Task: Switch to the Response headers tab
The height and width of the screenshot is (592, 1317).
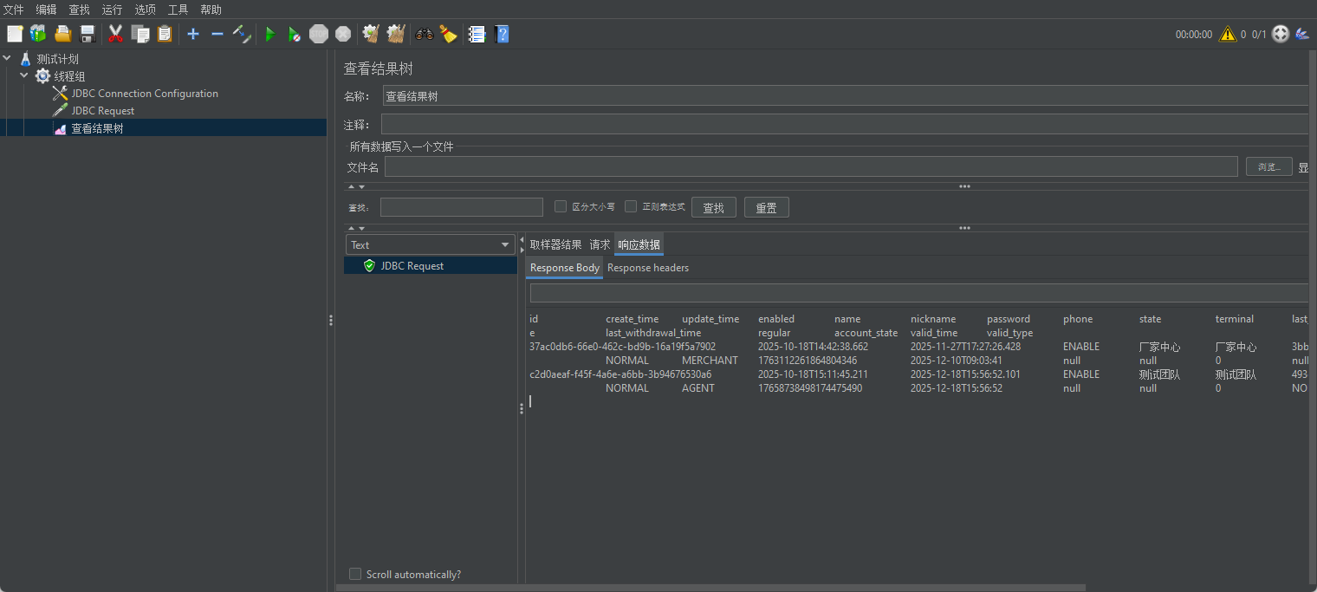Action: coord(648,268)
